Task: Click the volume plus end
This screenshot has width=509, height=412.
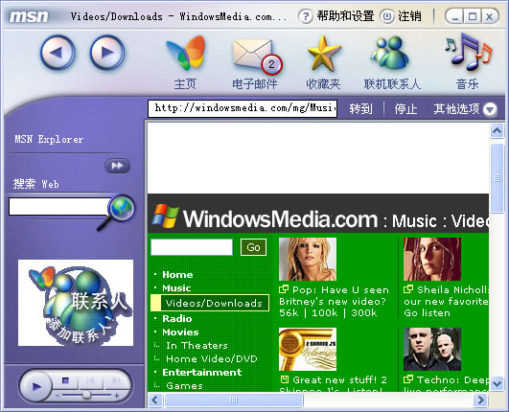Action: tap(117, 395)
